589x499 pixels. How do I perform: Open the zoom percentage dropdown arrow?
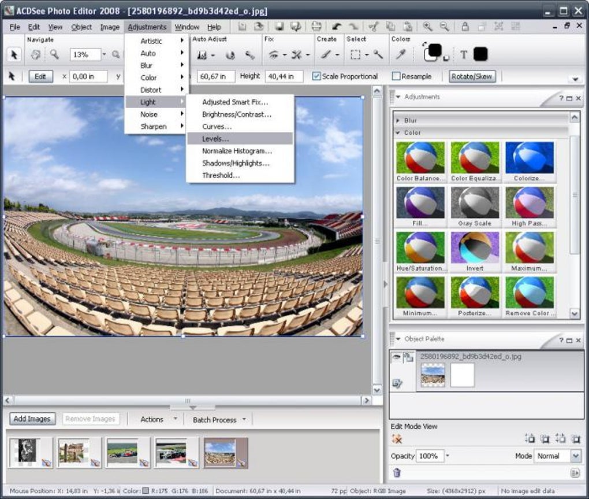(x=104, y=54)
